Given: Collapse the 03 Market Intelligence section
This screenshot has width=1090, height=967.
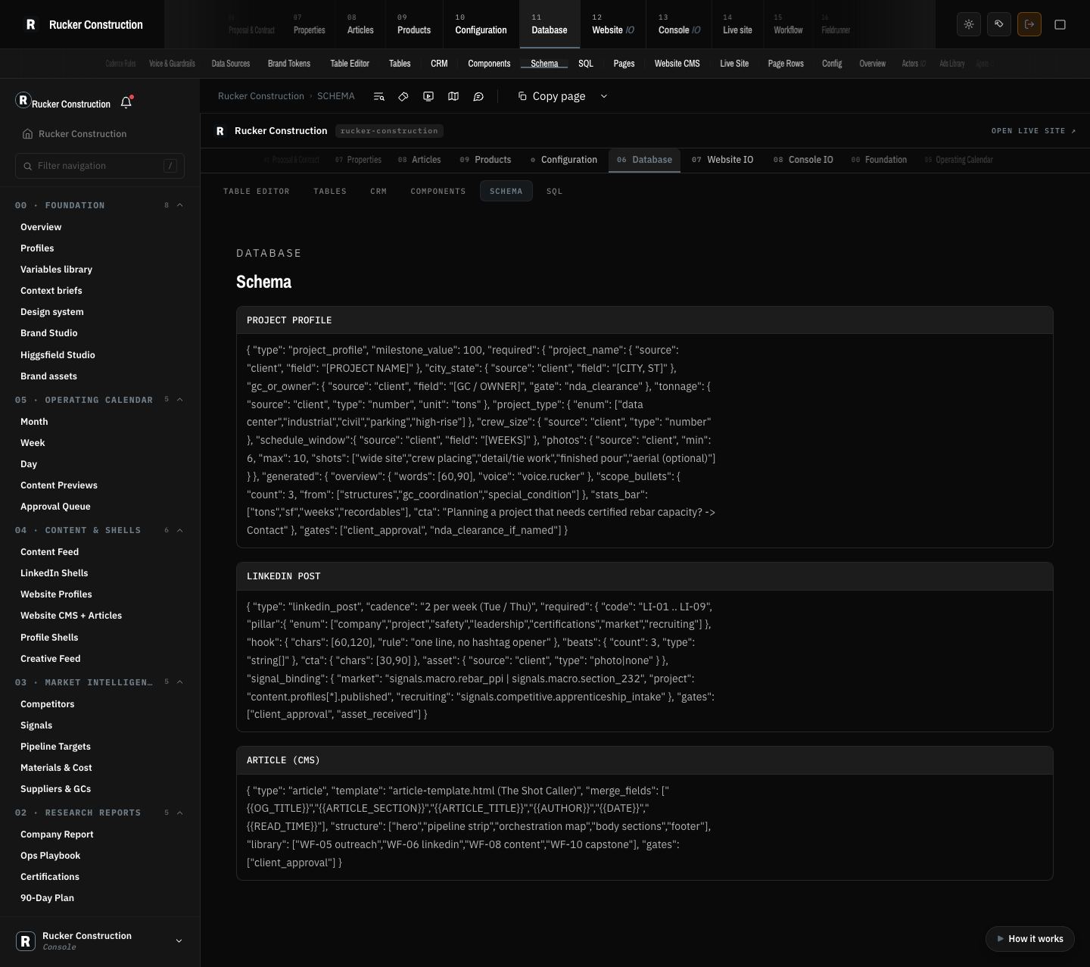Looking at the screenshot, I should [180, 682].
